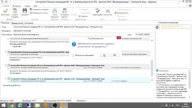Open the Главная ribbon tab
The height and width of the screenshot is (108, 192).
click(x=6, y=6)
